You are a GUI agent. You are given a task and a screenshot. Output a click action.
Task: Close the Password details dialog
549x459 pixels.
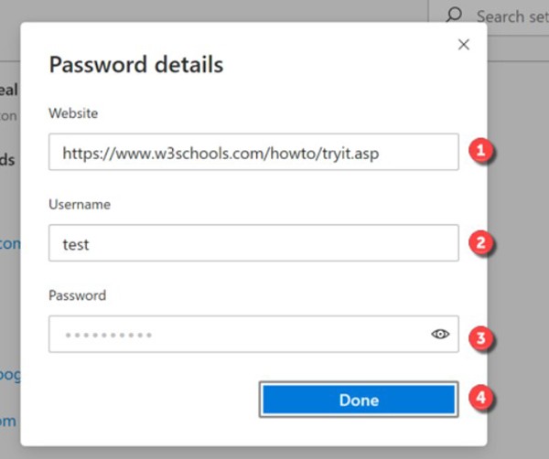point(464,45)
